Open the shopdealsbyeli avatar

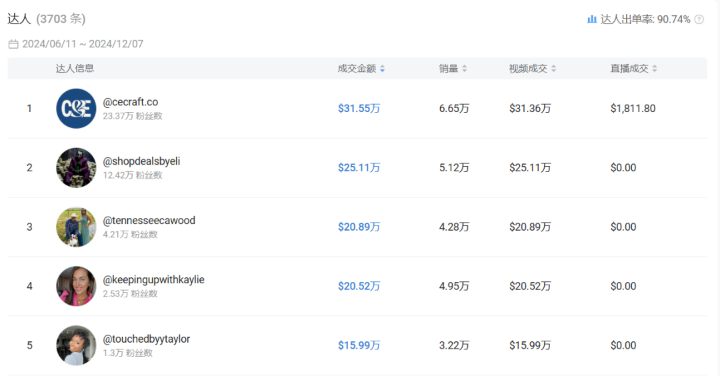pyautogui.click(x=76, y=168)
